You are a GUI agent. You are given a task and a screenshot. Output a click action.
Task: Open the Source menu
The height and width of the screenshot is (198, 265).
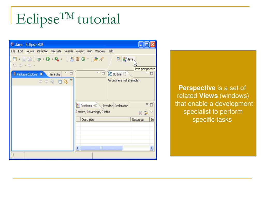point(30,51)
